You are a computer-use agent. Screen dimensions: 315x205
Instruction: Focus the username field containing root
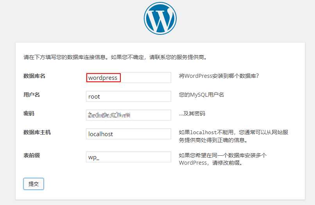[129, 96]
